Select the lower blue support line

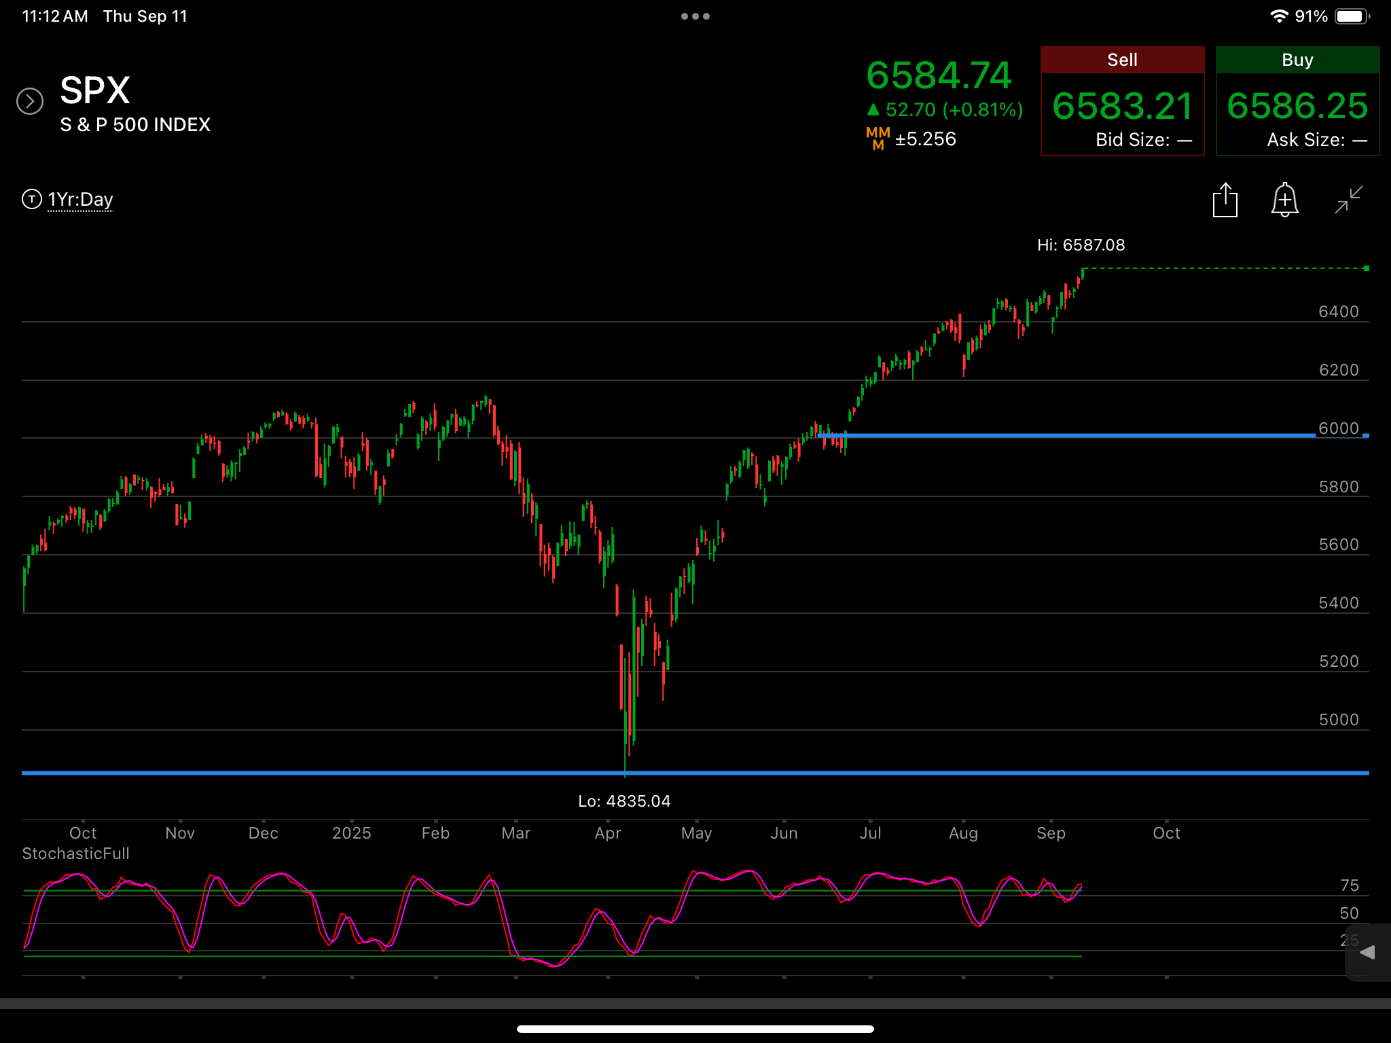[x=695, y=773]
